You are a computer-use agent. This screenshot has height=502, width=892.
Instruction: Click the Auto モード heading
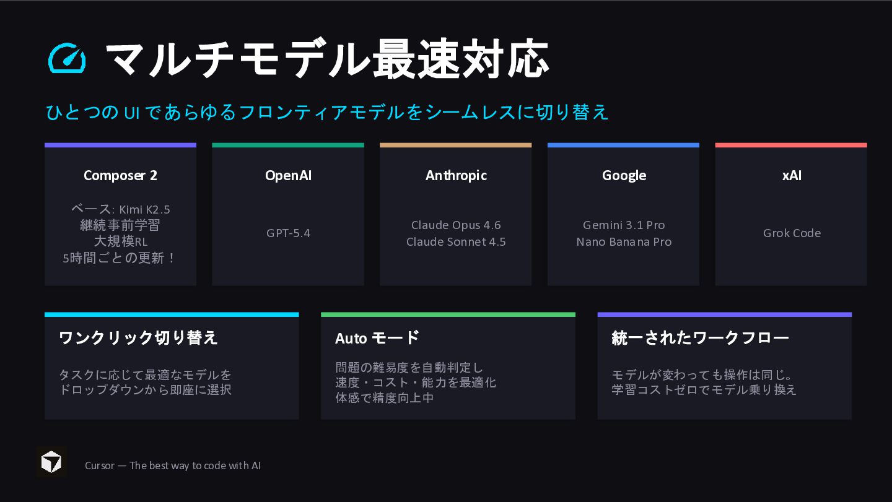point(377,337)
